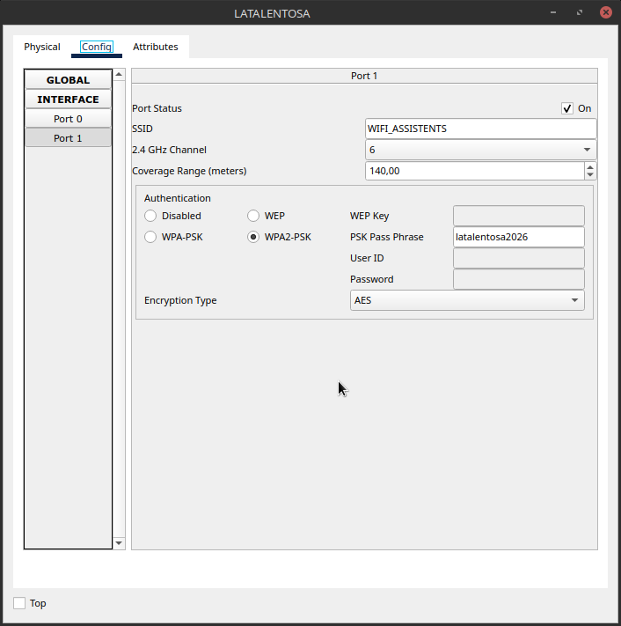This screenshot has width=621, height=626.
Task: Select Port 1 in the sidebar
Action: 68,138
